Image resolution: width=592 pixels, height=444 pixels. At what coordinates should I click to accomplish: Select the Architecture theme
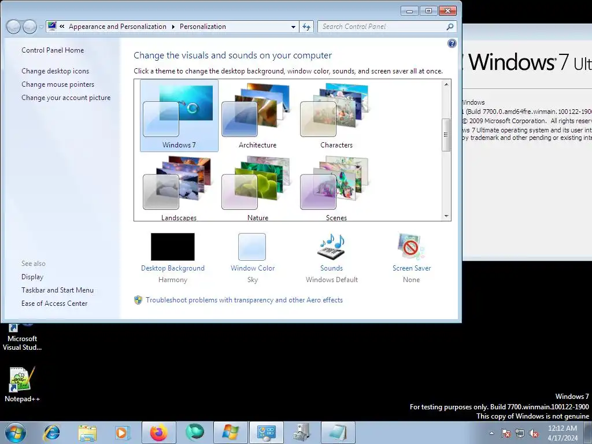[x=257, y=116]
